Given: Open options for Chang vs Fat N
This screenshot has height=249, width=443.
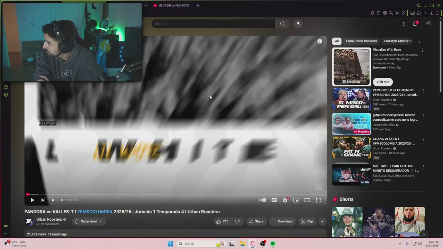Looking at the screenshot, I should pyautogui.click(x=423, y=140).
